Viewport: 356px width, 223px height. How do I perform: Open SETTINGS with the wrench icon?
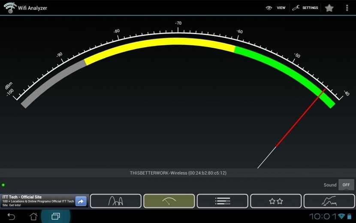pos(305,8)
